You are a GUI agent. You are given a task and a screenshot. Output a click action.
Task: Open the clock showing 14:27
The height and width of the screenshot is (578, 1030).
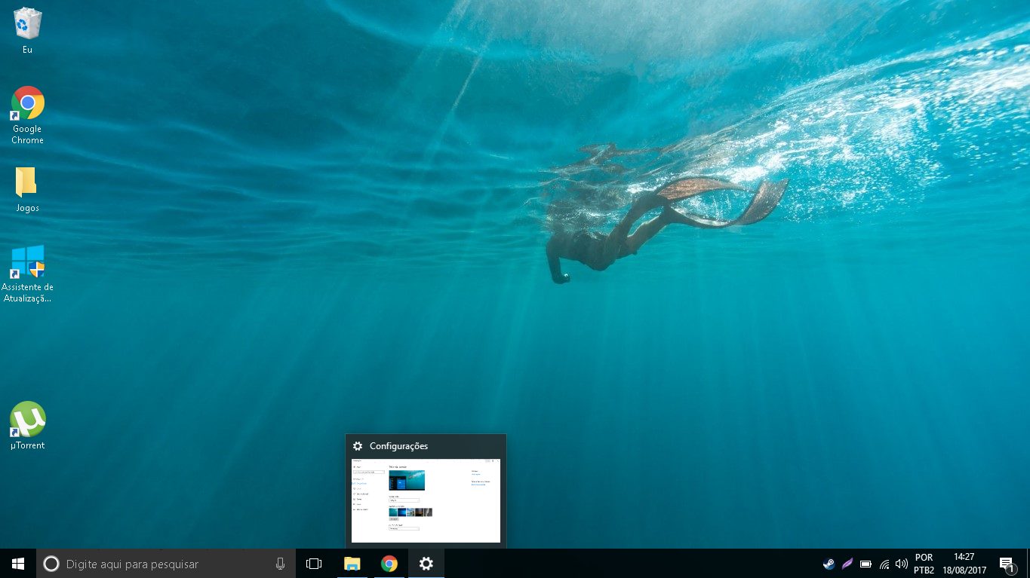click(964, 564)
